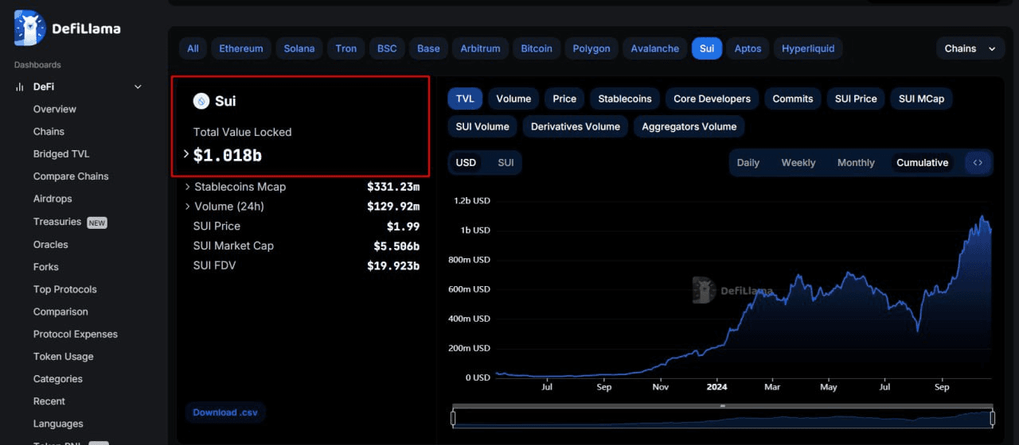The width and height of the screenshot is (1019, 445).
Task: Toggle the Aggregators Volume chart metric
Action: point(689,126)
